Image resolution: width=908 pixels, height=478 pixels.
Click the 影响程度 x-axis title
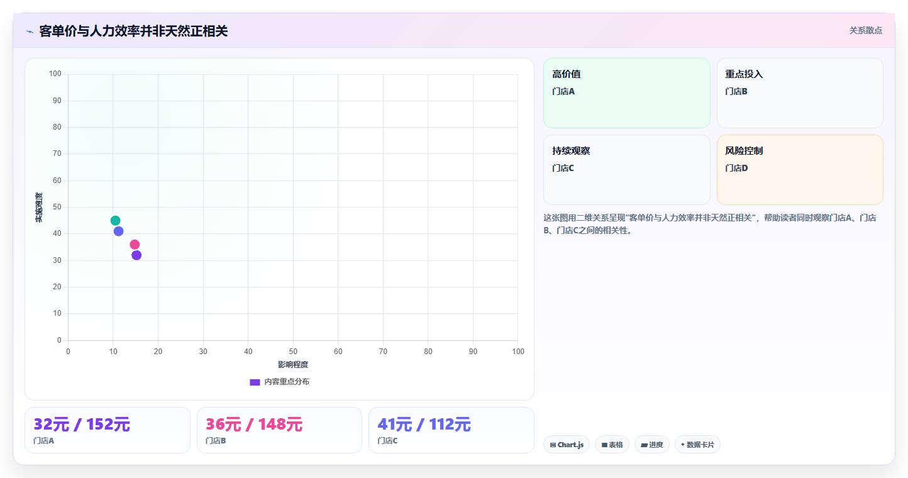(x=293, y=365)
